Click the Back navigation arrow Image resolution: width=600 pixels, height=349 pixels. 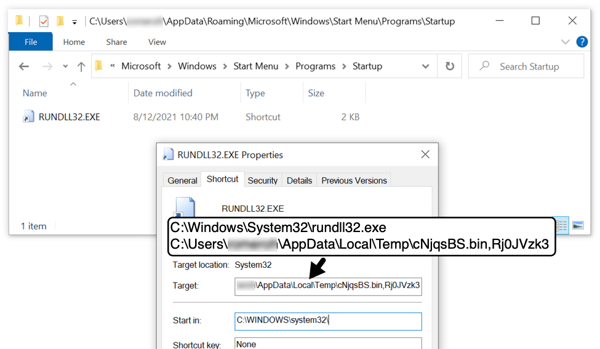pos(24,66)
